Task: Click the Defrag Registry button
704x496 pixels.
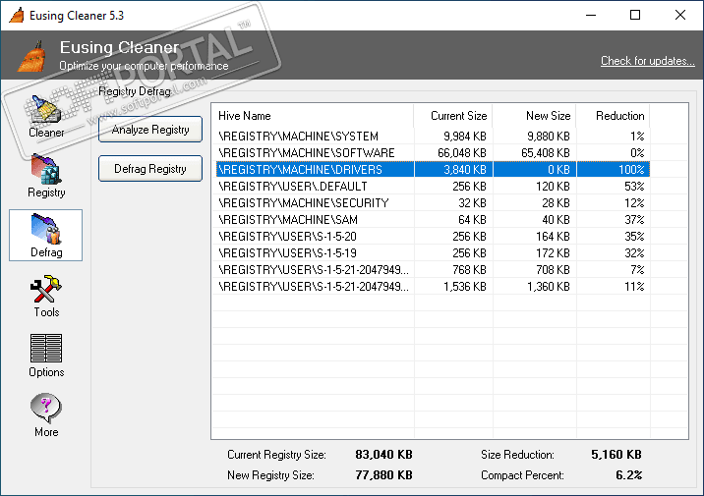Action: click(x=150, y=169)
